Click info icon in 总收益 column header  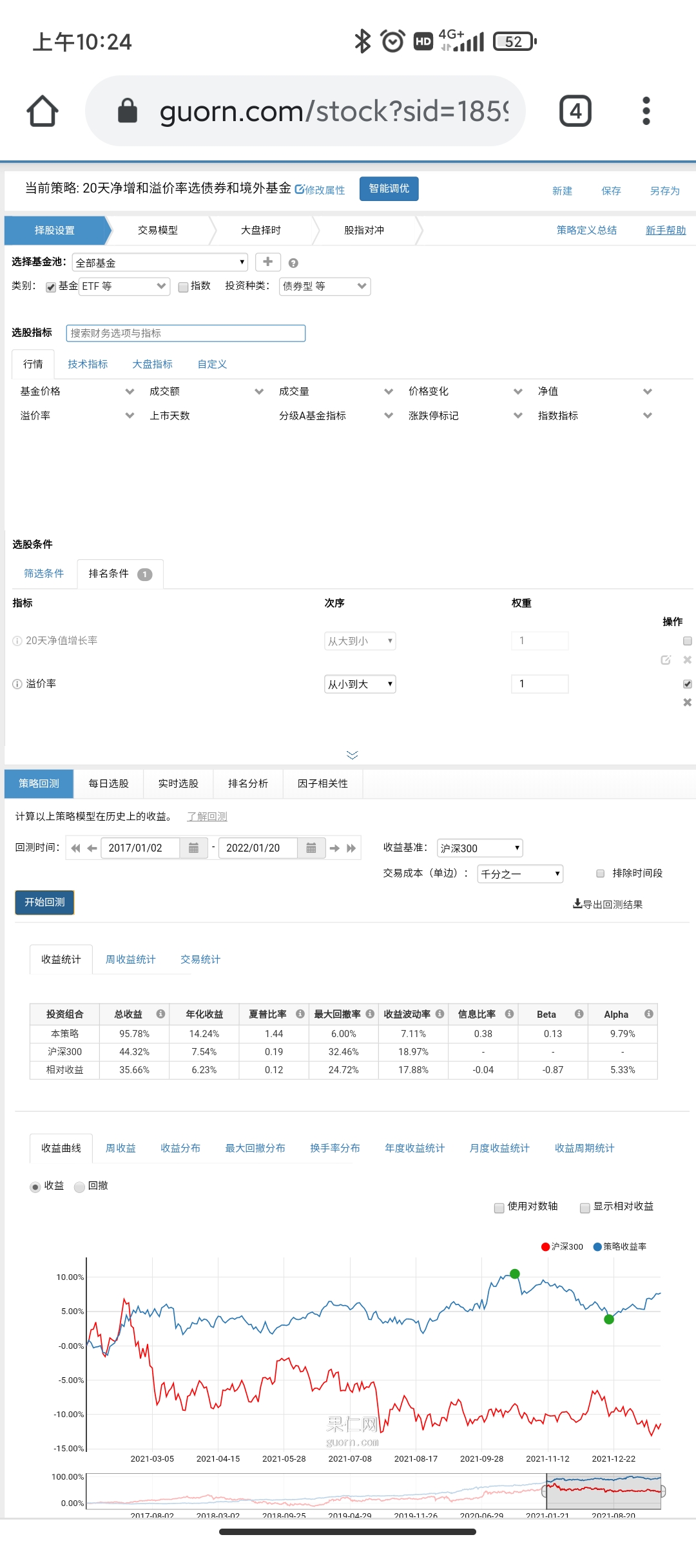coord(160,1014)
